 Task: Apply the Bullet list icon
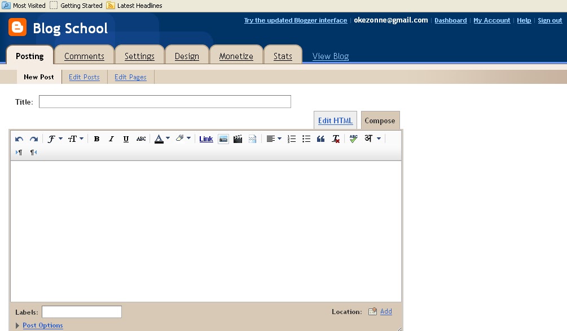pos(306,139)
